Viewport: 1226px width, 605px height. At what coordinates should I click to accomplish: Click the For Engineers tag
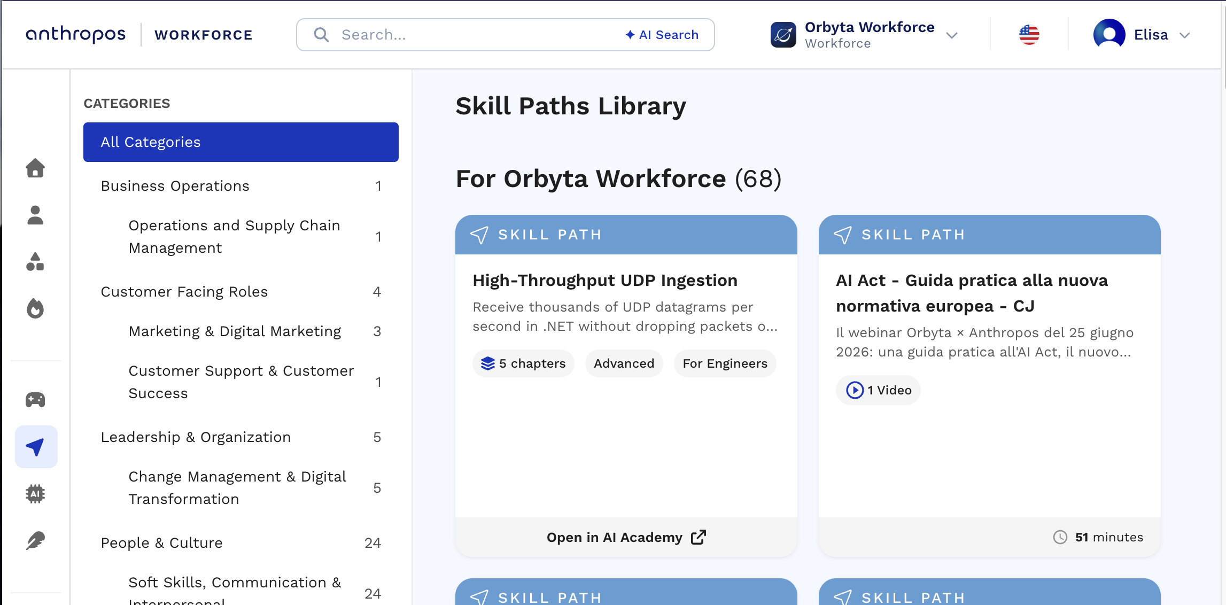[x=725, y=363]
